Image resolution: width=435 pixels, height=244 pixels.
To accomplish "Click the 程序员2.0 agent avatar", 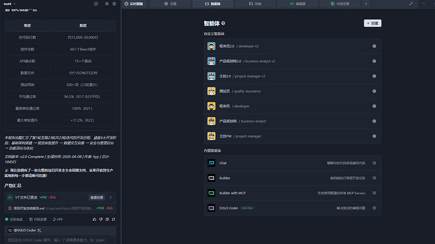I will (x=211, y=46).
